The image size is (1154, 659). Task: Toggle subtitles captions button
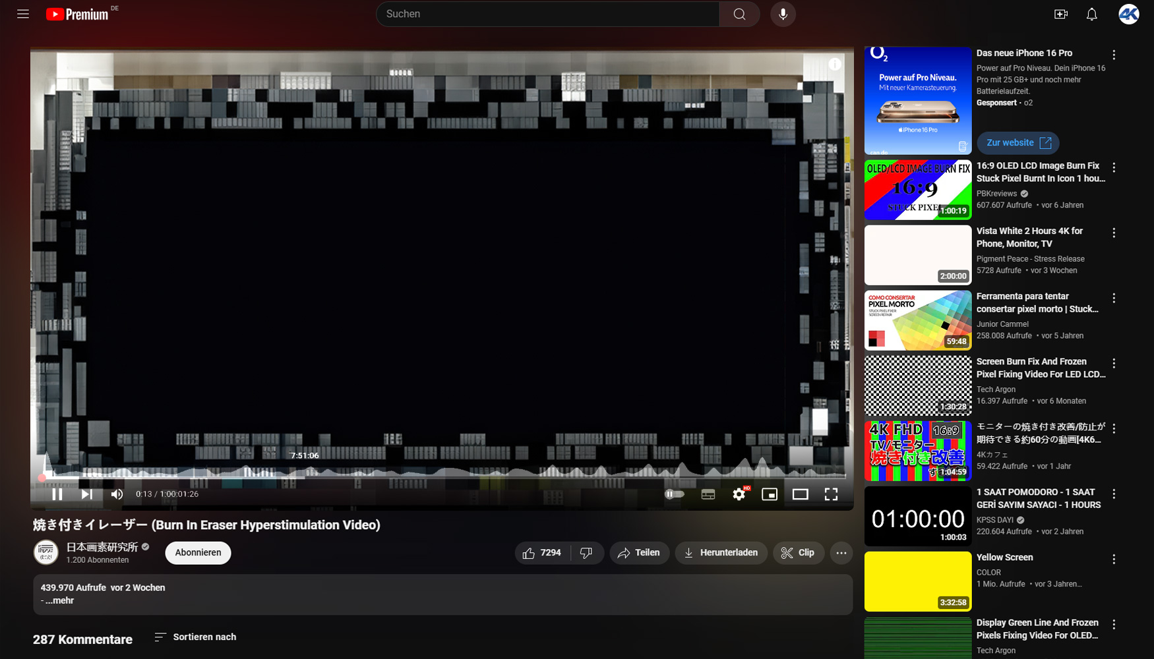[708, 494]
